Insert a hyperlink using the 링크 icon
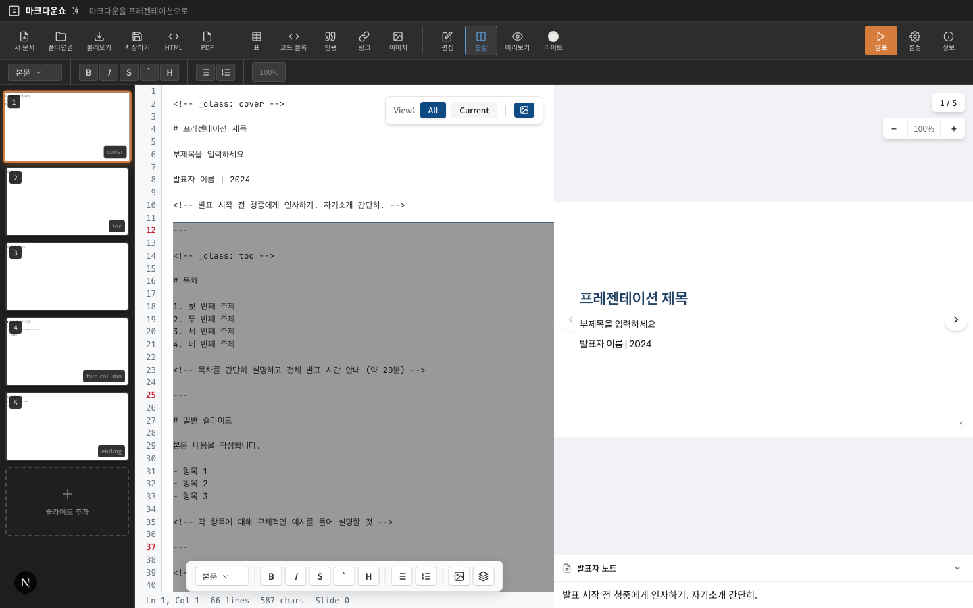Screen dimensions: 973x608 pos(364,41)
